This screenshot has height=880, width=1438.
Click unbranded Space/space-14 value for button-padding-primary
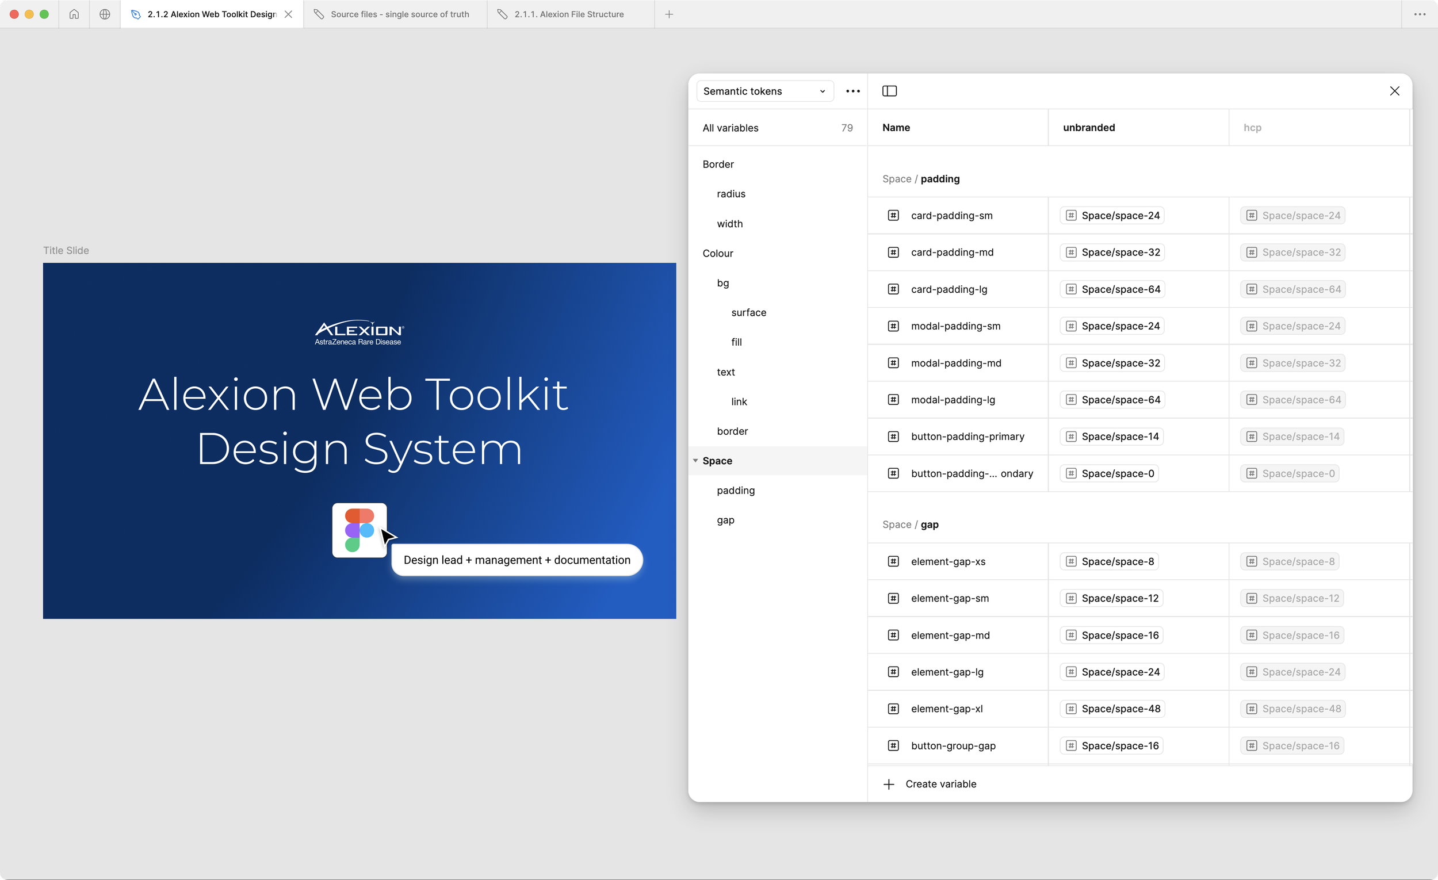pyautogui.click(x=1112, y=437)
